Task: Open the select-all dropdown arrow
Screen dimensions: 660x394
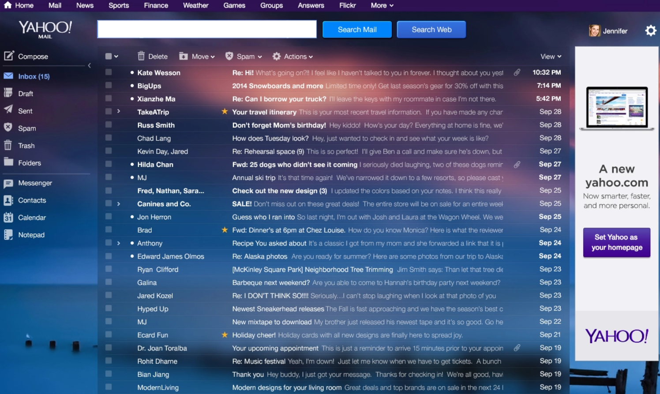Action: pyautogui.click(x=116, y=56)
